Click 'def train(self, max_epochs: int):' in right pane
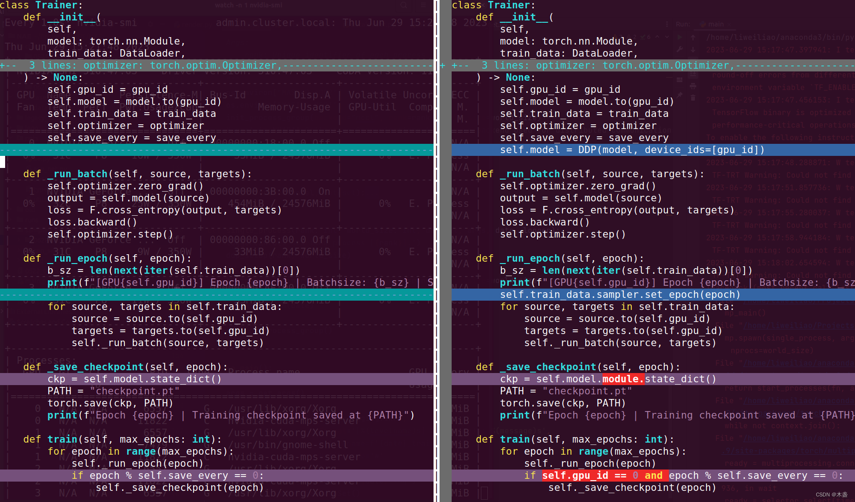Image resolution: width=855 pixels, height=502 pixels. pyautogui.click(x=575, y=439)
